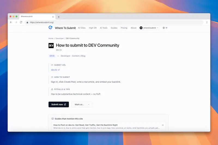Screen dimensions: 218x145
Task: Click the Submit now button
Action: [x=59, y=104]
